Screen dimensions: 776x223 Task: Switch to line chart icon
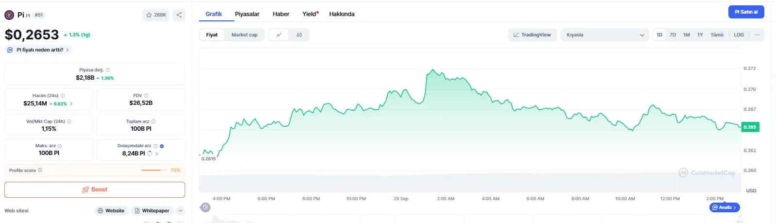pos(278,35)
